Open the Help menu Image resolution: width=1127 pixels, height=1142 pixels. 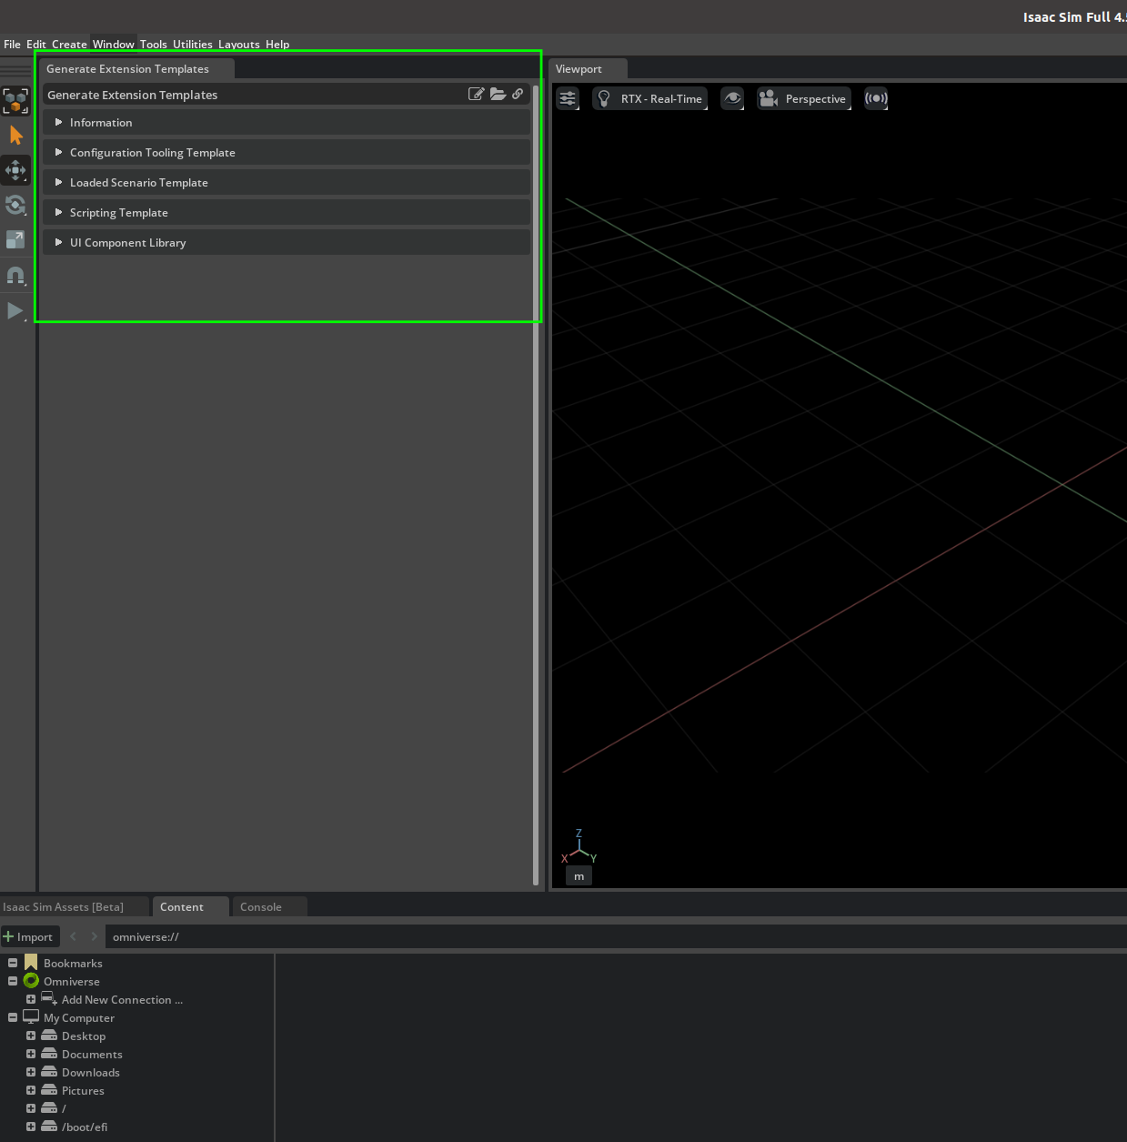pyautogui.click(x=277, y=44)
